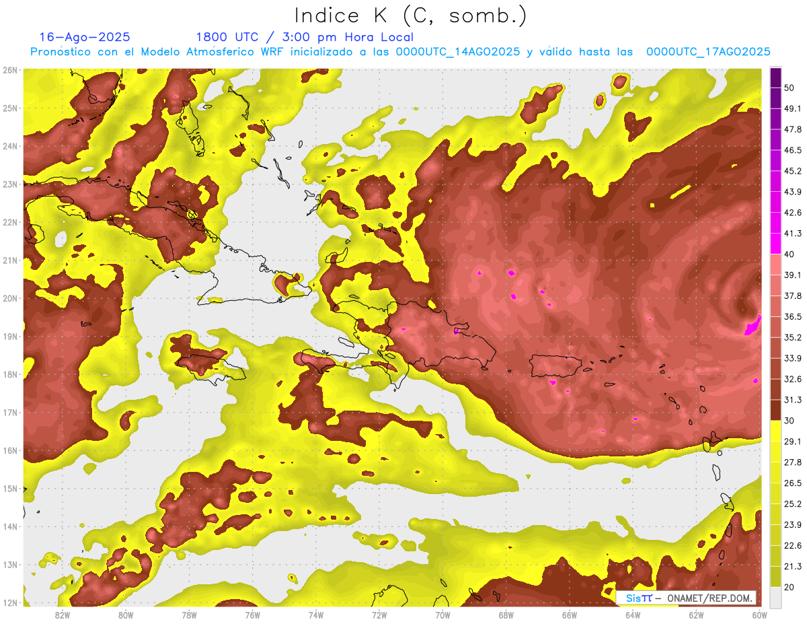Click the '80W' longitude label
The height and width of the screenshot is (624, 807).
click(x=126, y=615)
